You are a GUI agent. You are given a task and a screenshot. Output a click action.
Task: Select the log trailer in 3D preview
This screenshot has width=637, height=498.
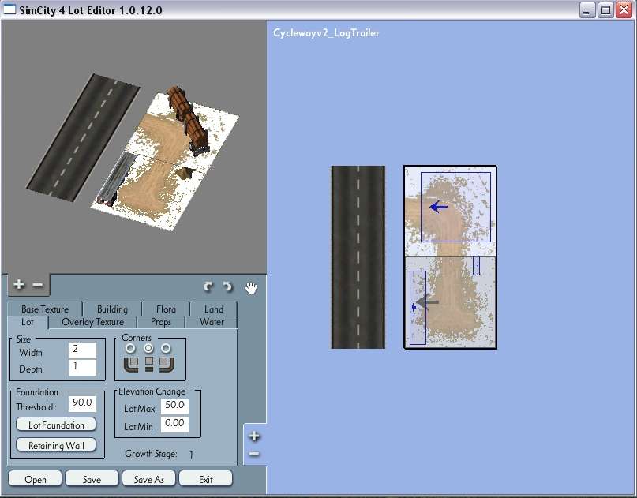189,120
